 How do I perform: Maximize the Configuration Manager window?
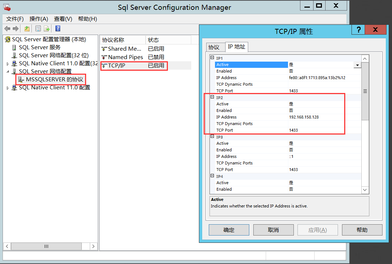coord(319,5)
